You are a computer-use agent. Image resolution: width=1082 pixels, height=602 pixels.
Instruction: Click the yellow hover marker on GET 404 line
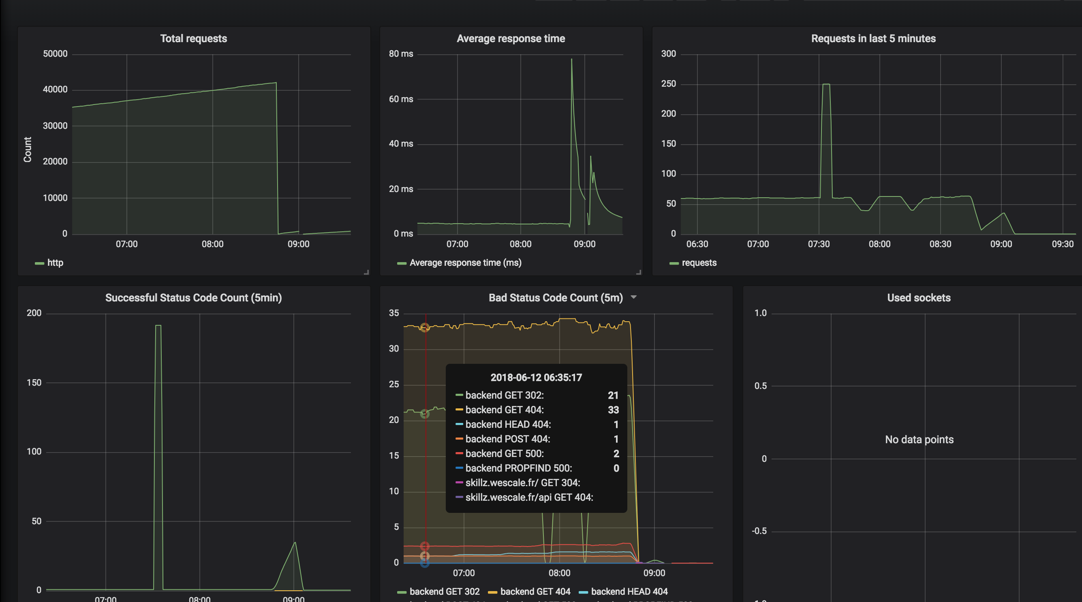425,327
